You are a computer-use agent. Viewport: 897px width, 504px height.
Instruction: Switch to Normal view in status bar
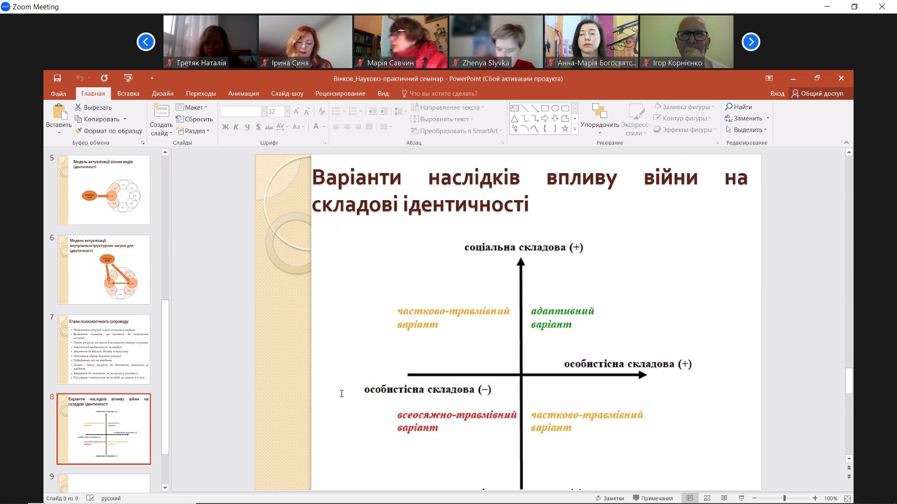690,498
